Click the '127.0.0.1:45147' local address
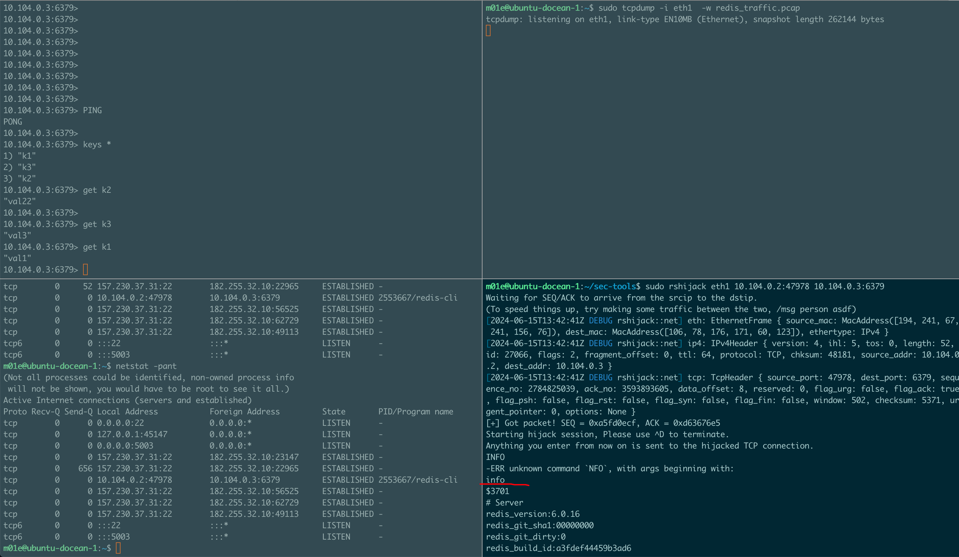This screenshot has height=557, width=959. 132,434
